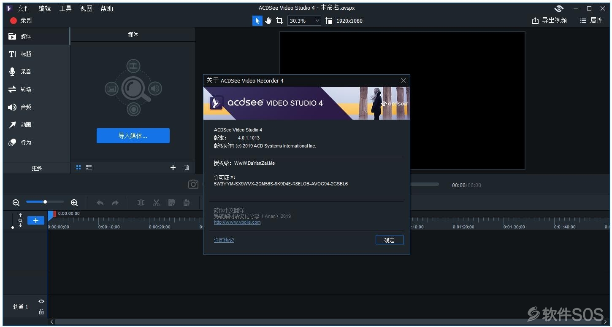Screen dimensions: 612x327
Task: Click 确定 to confirm the About dialog
Action: 390,240
